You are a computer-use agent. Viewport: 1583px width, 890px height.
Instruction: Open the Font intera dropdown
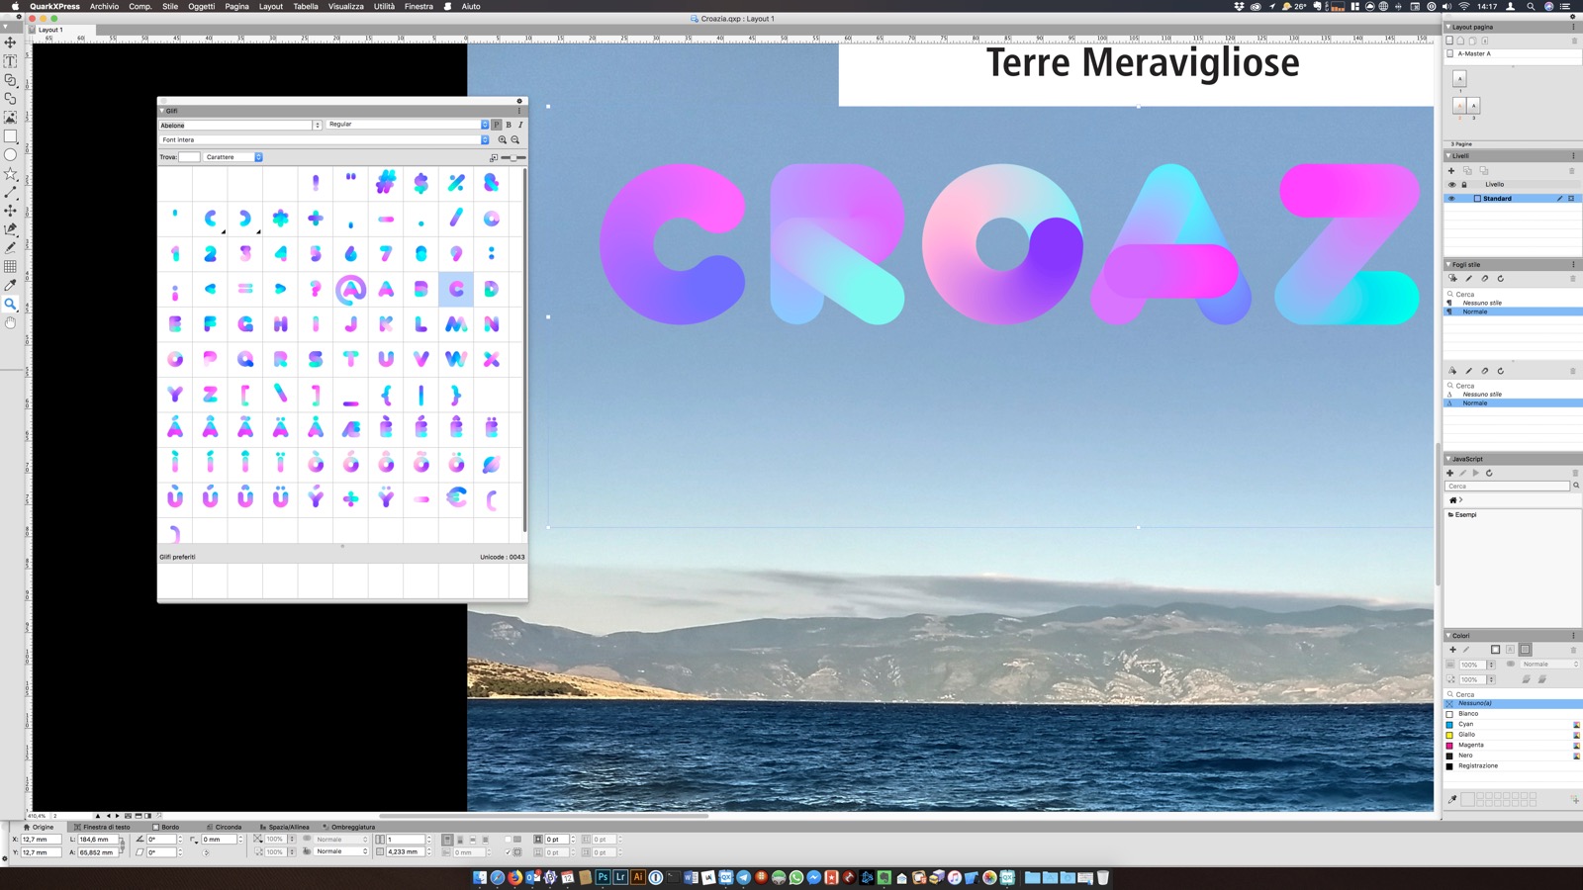325,139
